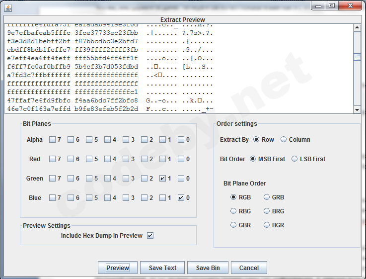366x279 pixels.
Task: Click the Save Text button
Action: coord(162,268)
